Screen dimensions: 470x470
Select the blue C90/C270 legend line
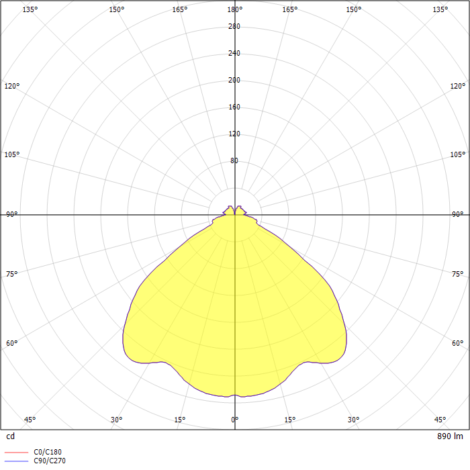point(17,461)
